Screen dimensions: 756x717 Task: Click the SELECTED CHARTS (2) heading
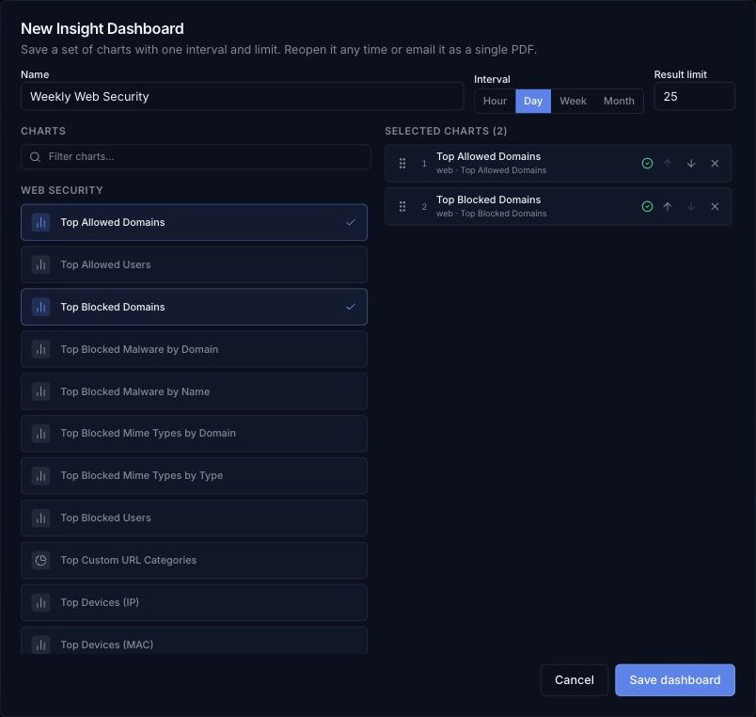[446, 131]
